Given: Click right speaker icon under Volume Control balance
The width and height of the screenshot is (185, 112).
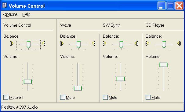Looking at the screenshot, I should (x=44, y=43).
